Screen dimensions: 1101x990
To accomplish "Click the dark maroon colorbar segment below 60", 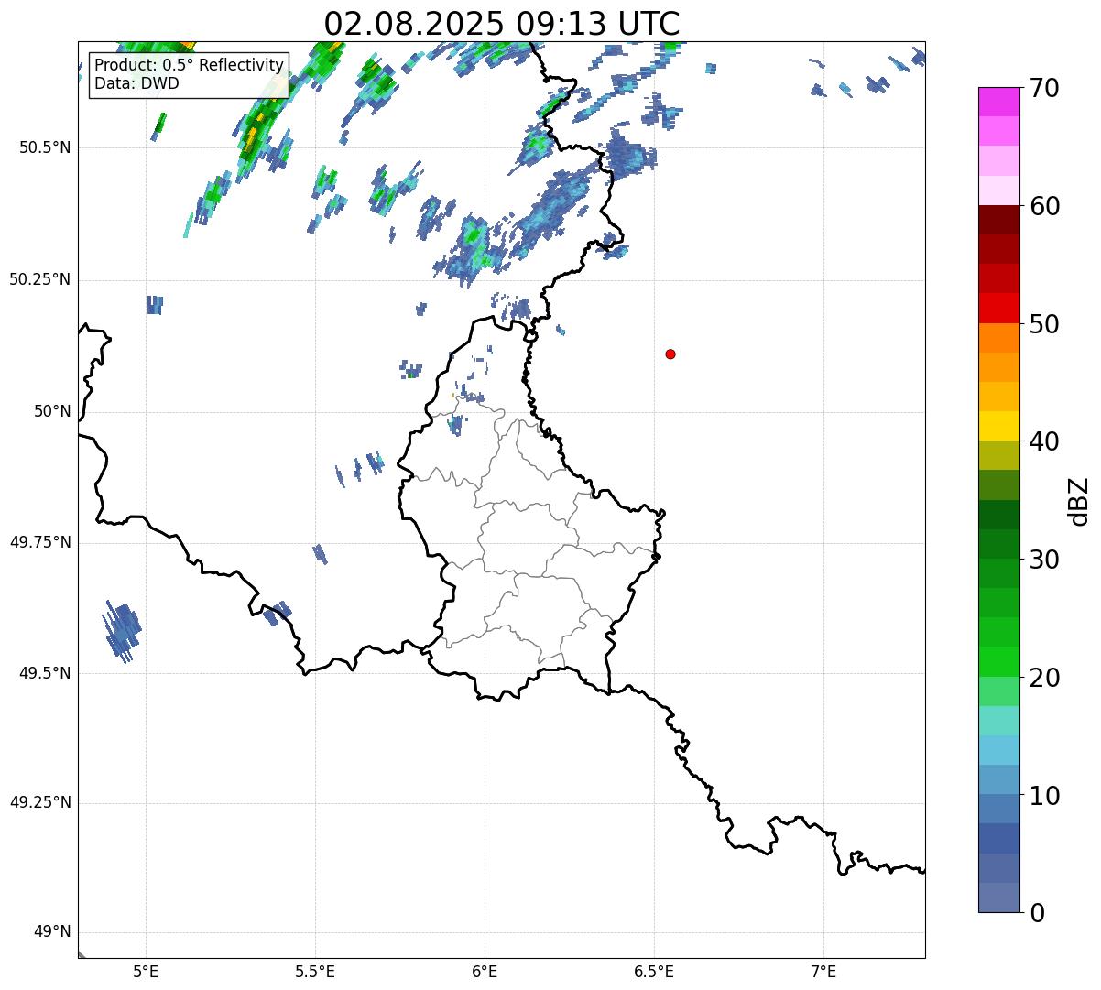I will [999, 220].
